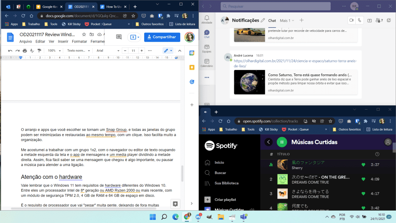
Task: Open Google Calendar side panel
Action: [x=192, y=53]
